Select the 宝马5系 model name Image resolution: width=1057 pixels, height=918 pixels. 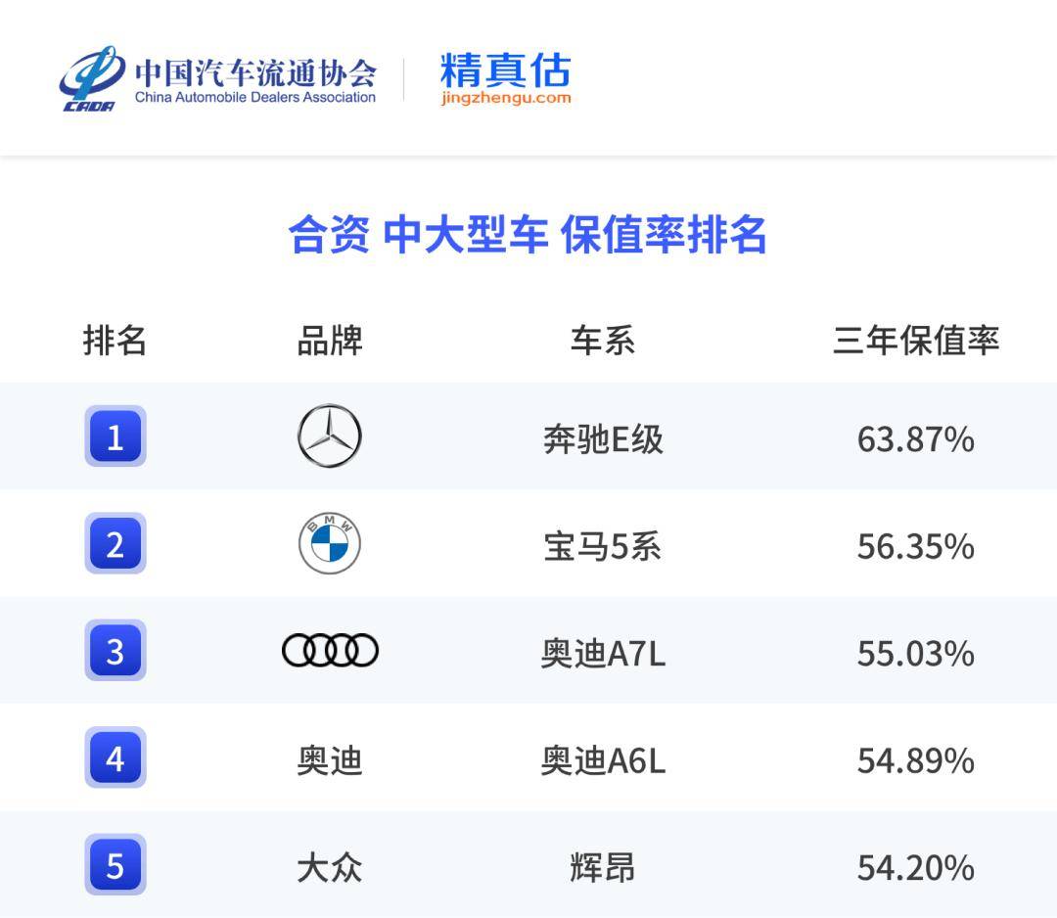coord(603,546)
